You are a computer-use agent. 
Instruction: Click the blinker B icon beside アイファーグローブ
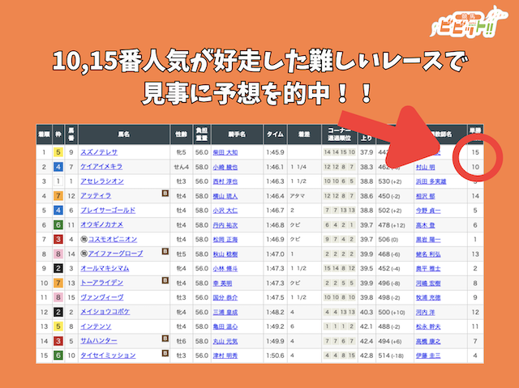(165, 251)
